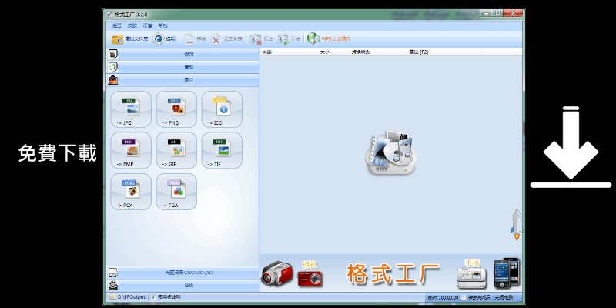Open the output folder (输出文件夹) toolbar button
This screenshot has height=308, width=616.
[129, 38]
